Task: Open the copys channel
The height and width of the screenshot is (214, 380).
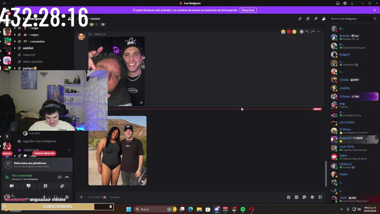Action: (34, 34)
